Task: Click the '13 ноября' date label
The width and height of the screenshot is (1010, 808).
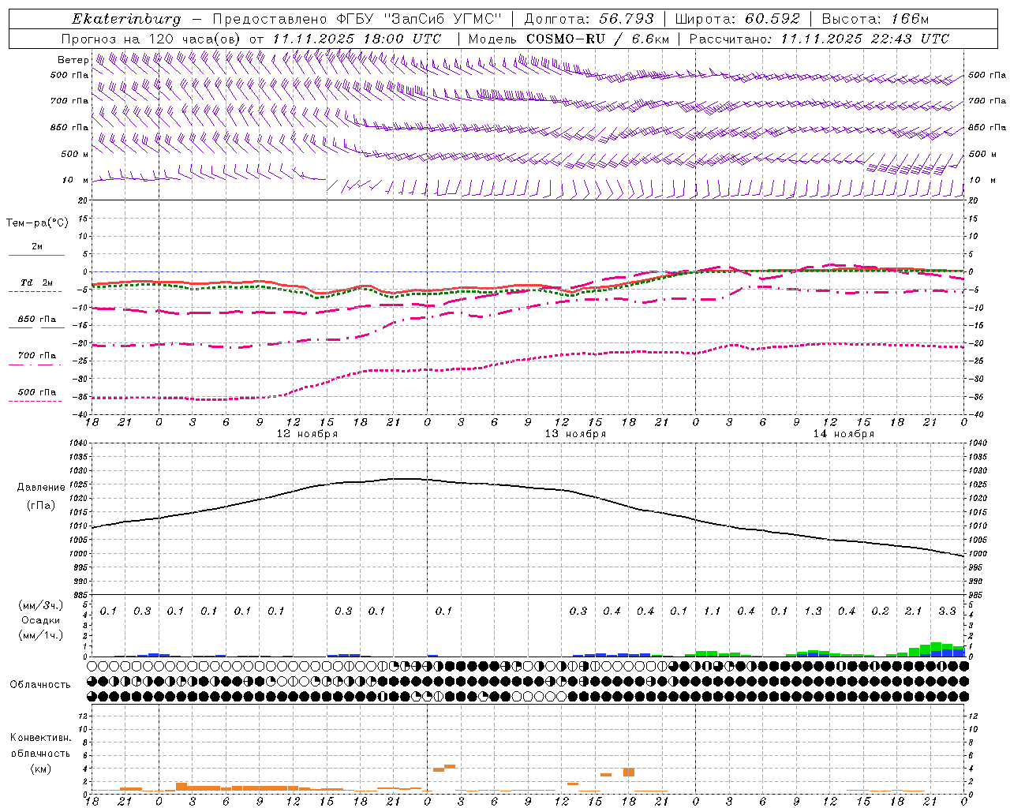Action: tap(575, 433)
